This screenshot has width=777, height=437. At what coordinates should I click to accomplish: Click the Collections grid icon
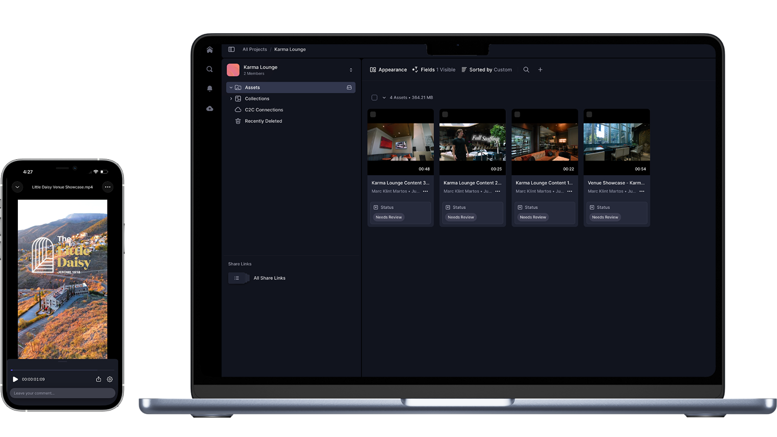point(238,99)
